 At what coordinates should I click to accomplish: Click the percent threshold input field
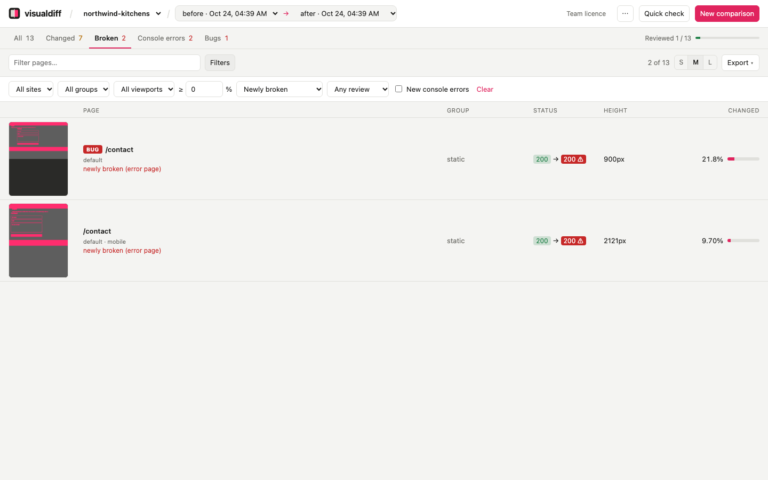coord(204,89)
